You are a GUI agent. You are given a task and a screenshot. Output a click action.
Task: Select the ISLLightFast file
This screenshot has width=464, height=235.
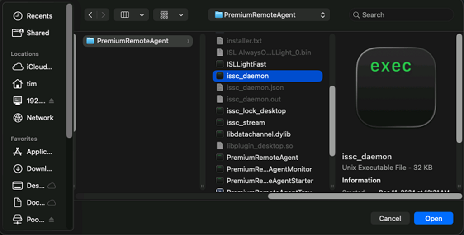(x=246, y=64)
